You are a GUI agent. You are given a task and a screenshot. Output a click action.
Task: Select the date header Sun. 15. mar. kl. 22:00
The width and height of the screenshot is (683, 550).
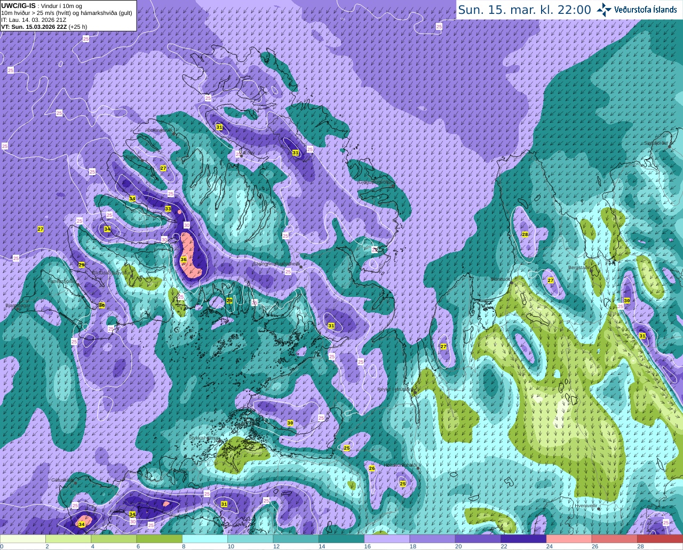point(525,10)
